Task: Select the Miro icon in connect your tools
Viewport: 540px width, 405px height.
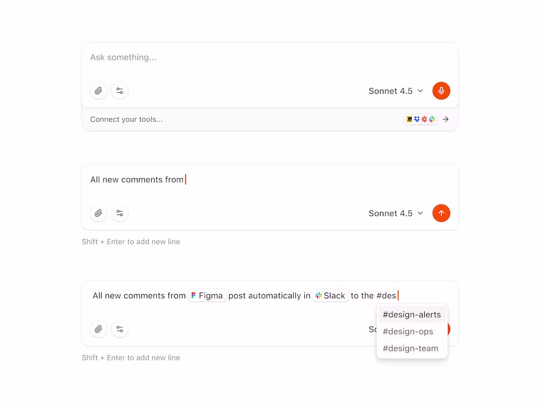Action: click(x=409, y=119)
